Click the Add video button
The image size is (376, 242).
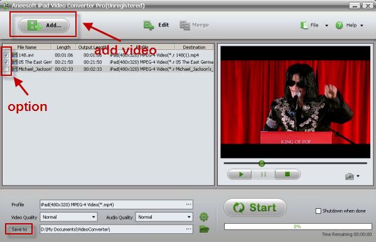(44, 25)
